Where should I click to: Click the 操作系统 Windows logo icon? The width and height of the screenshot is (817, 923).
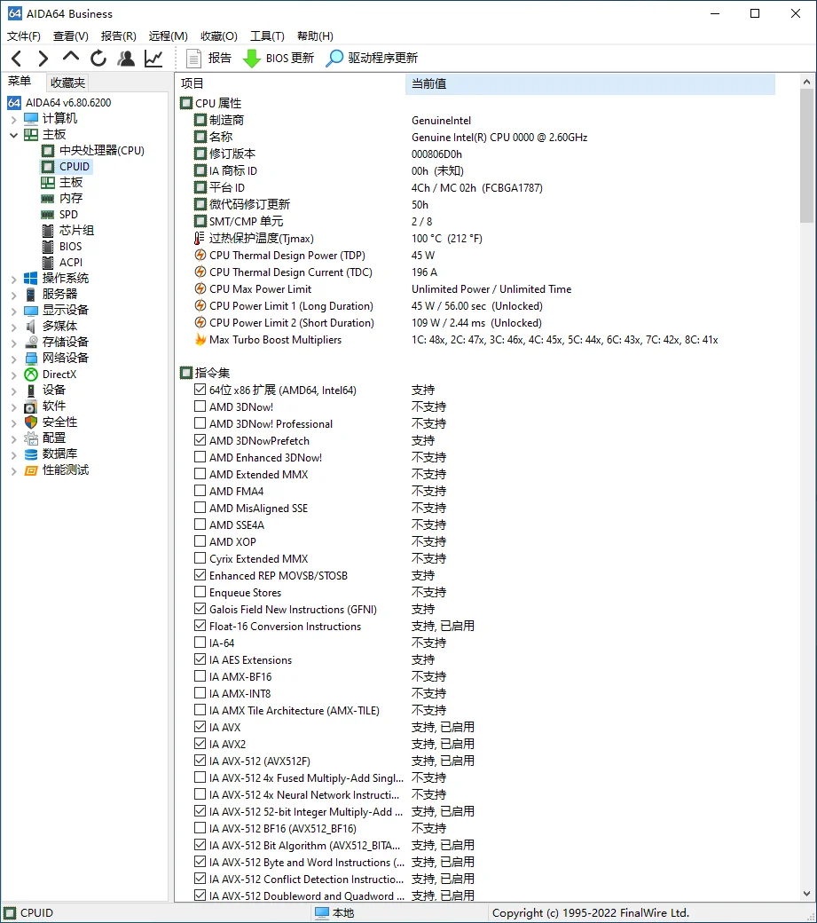click(x=30, y=278)
